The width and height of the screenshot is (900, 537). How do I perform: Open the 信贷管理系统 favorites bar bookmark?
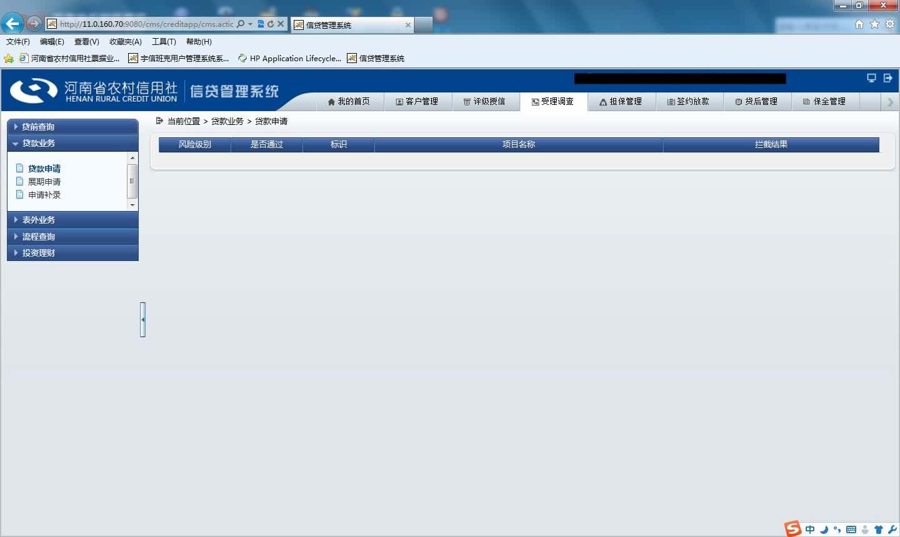tap(376, 58)
